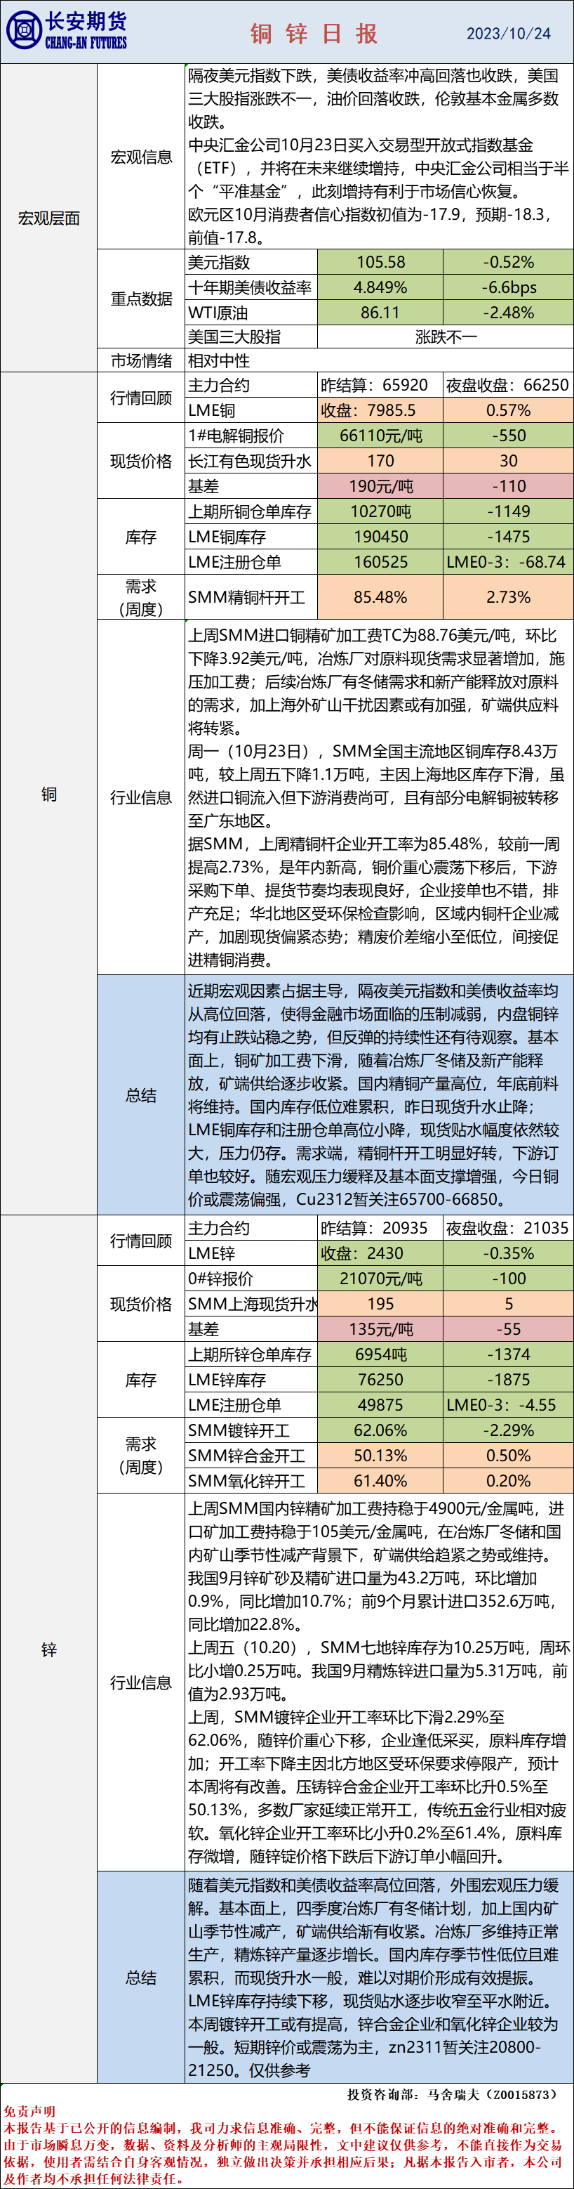Select WTI原油 price 86.11
This screenshot has width=574, height=2189.
(380, 313)
